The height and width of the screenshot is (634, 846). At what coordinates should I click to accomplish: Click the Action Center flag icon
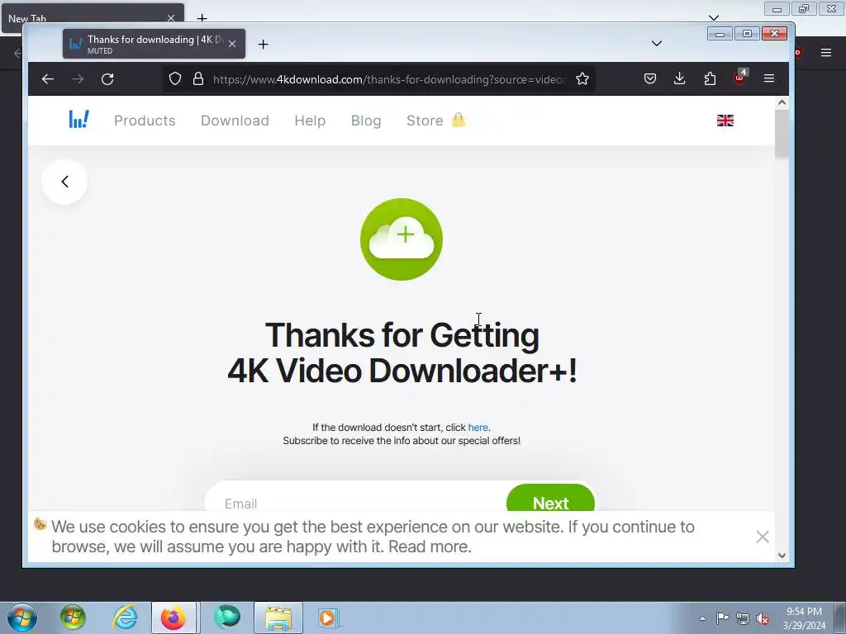[722, 618]
